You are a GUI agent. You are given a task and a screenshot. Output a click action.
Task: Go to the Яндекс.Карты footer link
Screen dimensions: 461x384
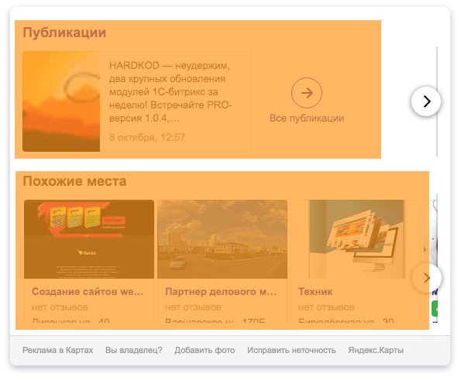376,350
